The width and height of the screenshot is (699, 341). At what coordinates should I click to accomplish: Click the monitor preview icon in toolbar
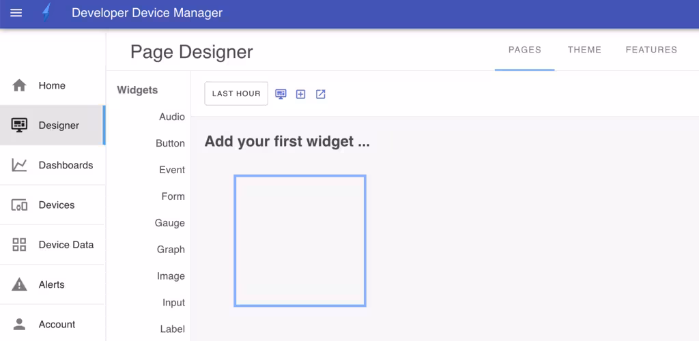pyautogui.click(x=281, y=94)
